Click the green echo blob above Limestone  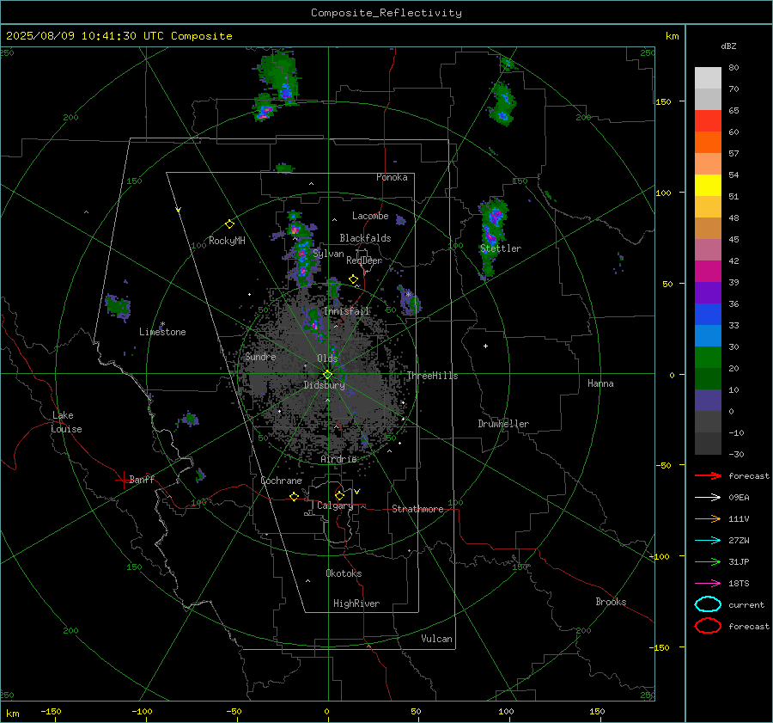[x=118, y=306]
